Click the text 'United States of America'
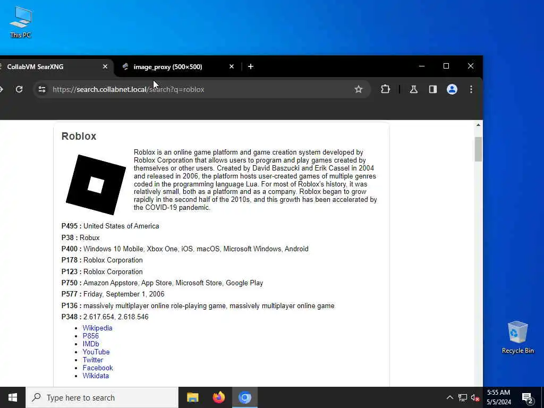 click(121, 226)
